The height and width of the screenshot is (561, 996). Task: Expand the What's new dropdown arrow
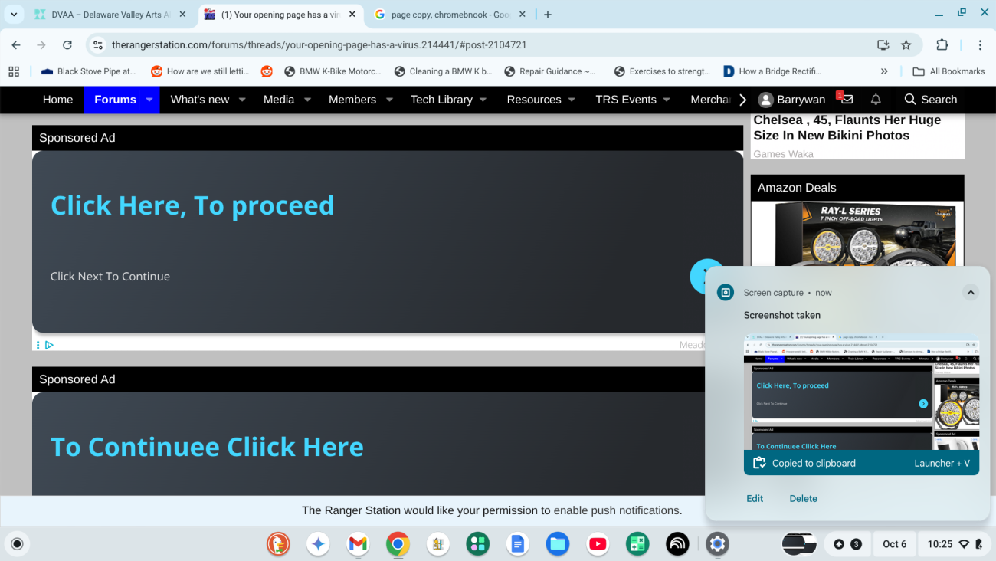242,100
